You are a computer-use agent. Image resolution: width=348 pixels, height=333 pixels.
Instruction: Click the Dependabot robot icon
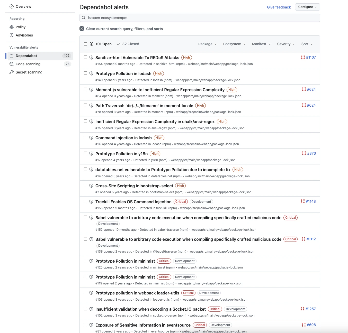tap(12, 56)
